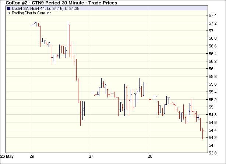Click the 54.4 price axis label
Viewport: 226px width, 164px height.
[213, 130]
